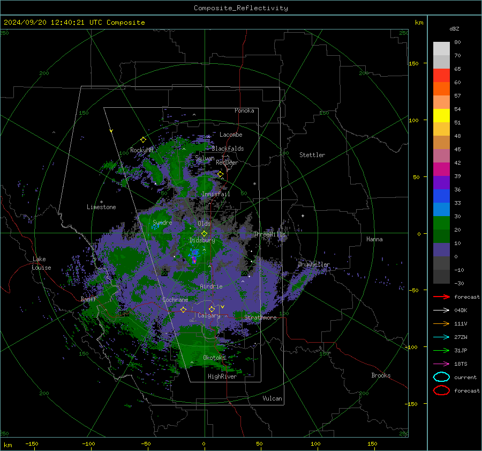This screenshot has width=482, height=451.
Task: Click the yellow diamond marker below Cochrane
Action: tap(183, 309)
